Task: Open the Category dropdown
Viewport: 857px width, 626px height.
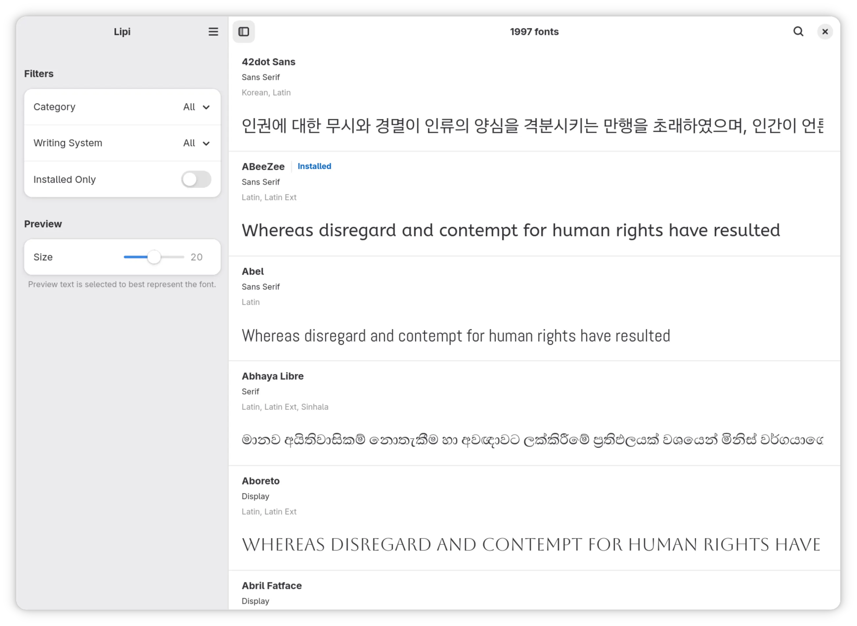Action: pyautogui.click(x=122, y=107)
